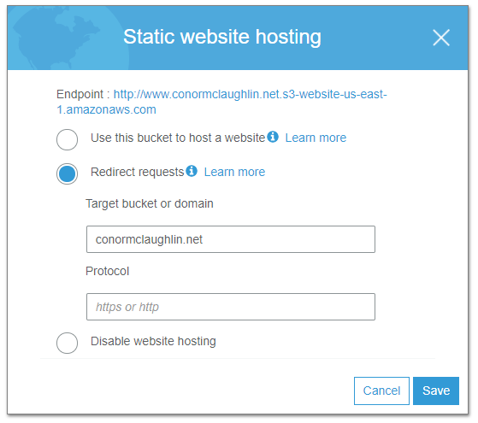This screenshot has height=423, width=478.
Task: Click the 'Use this bucket to host a website' label
Action: pyautogui.click(x=178, y=138)
